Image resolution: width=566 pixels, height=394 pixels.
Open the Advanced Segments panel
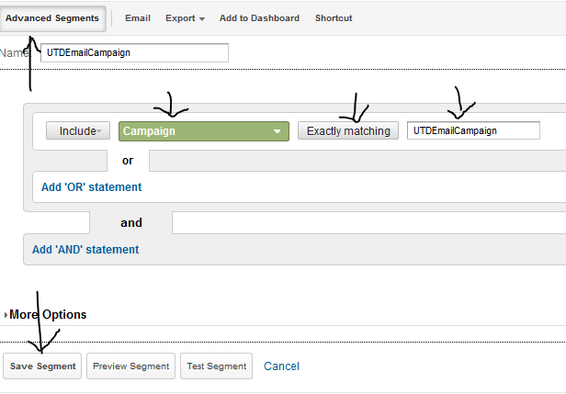click(52, 18)
